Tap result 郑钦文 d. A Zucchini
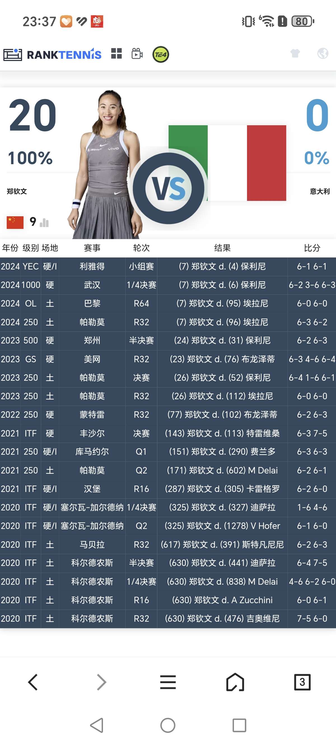The image size is (336, 743). 223,600
